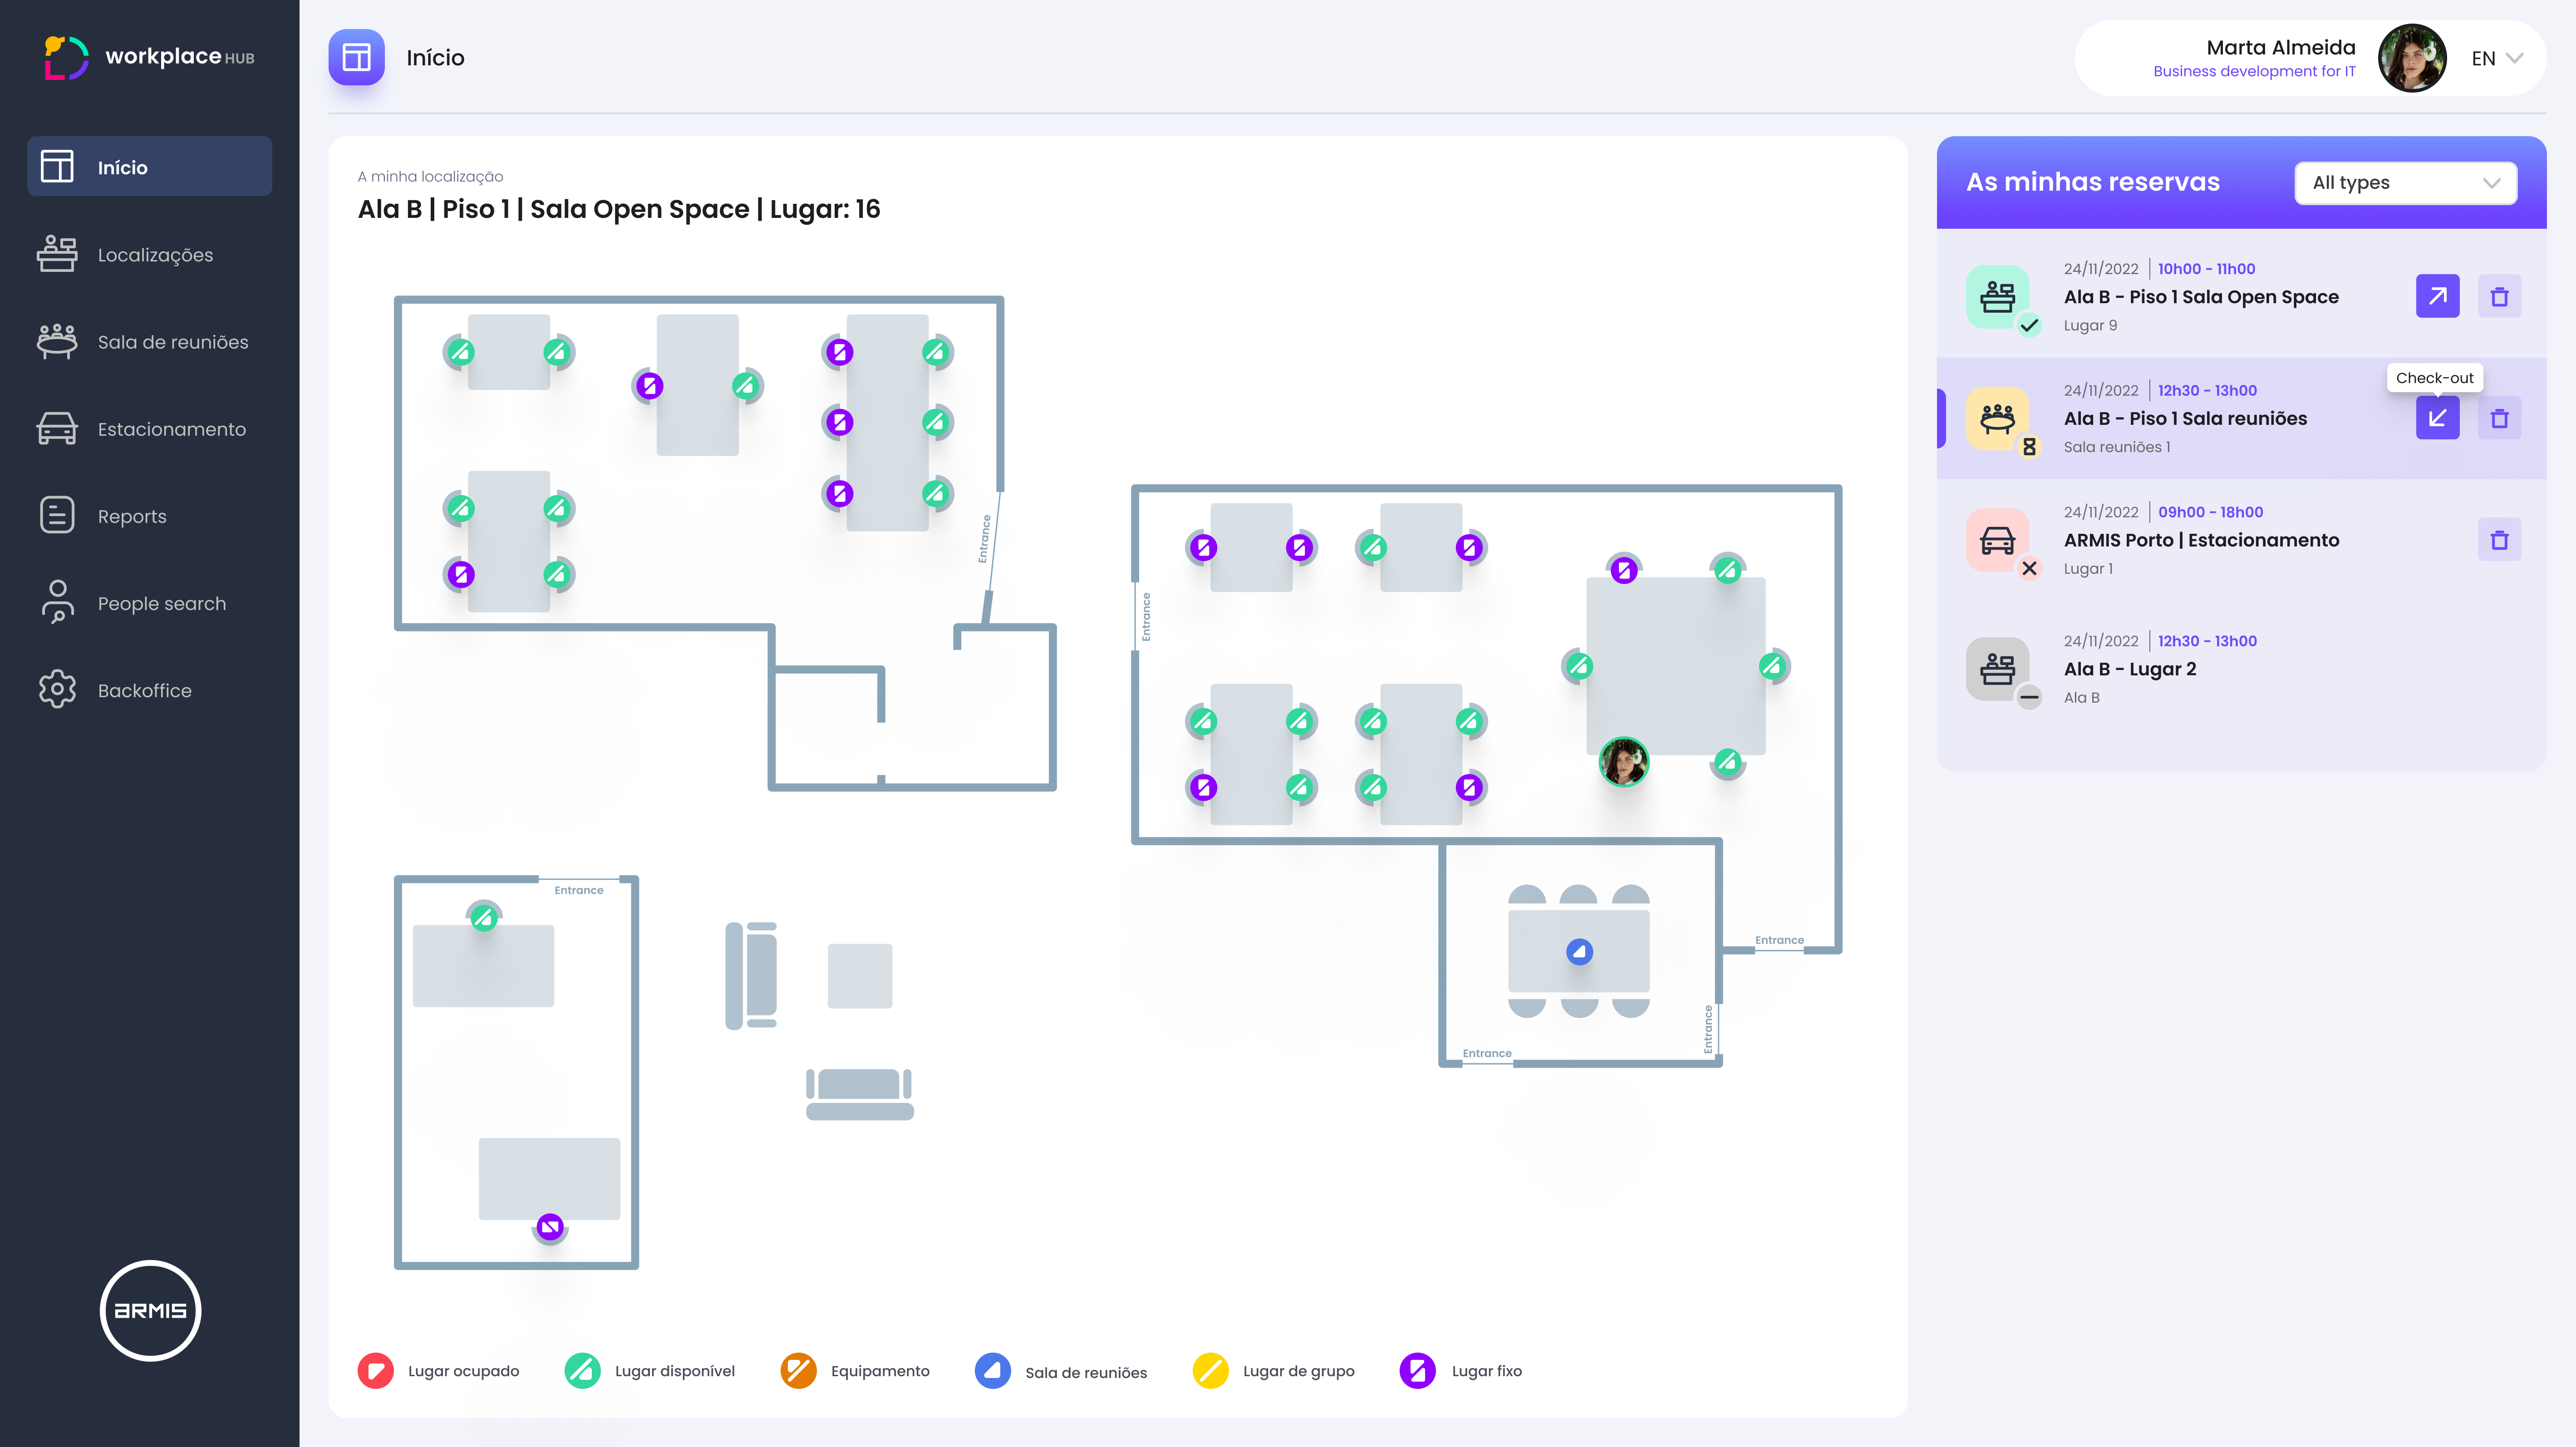Click the ARMIS circular logo

click(150, 1310)
